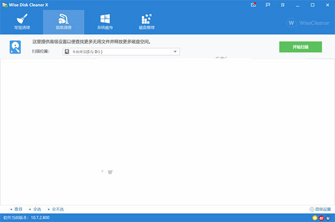Click the version text 10.7.2.800
Screen dimensions: 335x222
click(40, 218)
